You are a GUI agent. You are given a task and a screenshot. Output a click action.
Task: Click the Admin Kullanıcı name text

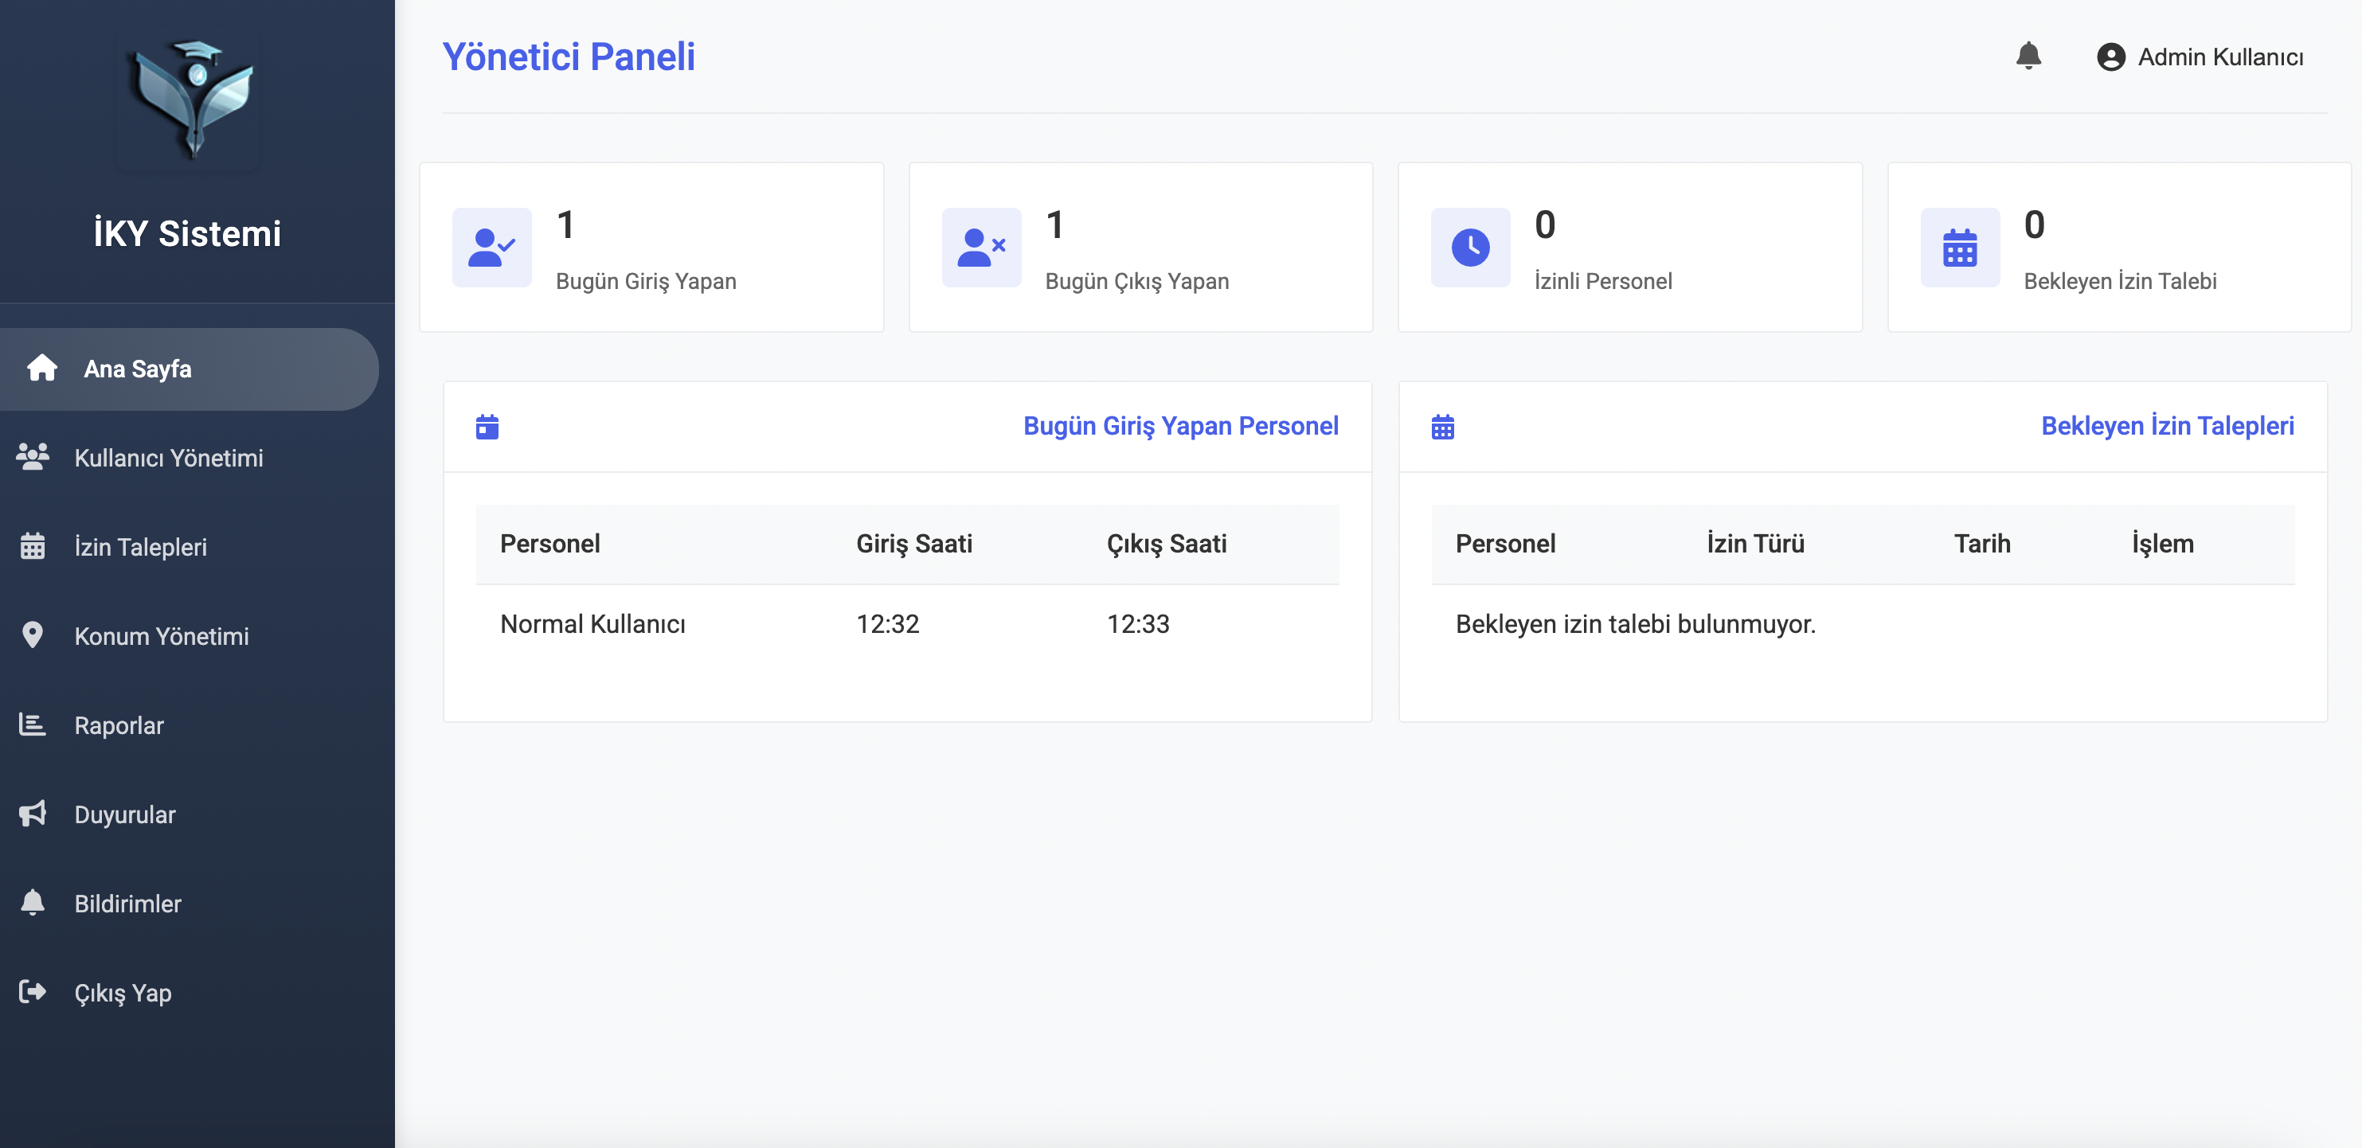pyautogui.click(x=2220, y=57)
